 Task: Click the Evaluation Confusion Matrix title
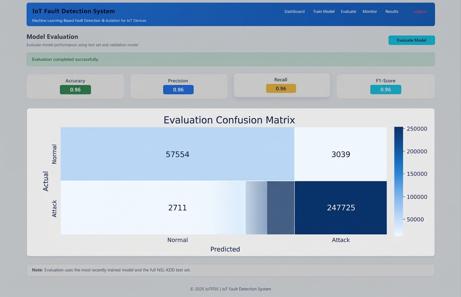[x=229, y=120]
